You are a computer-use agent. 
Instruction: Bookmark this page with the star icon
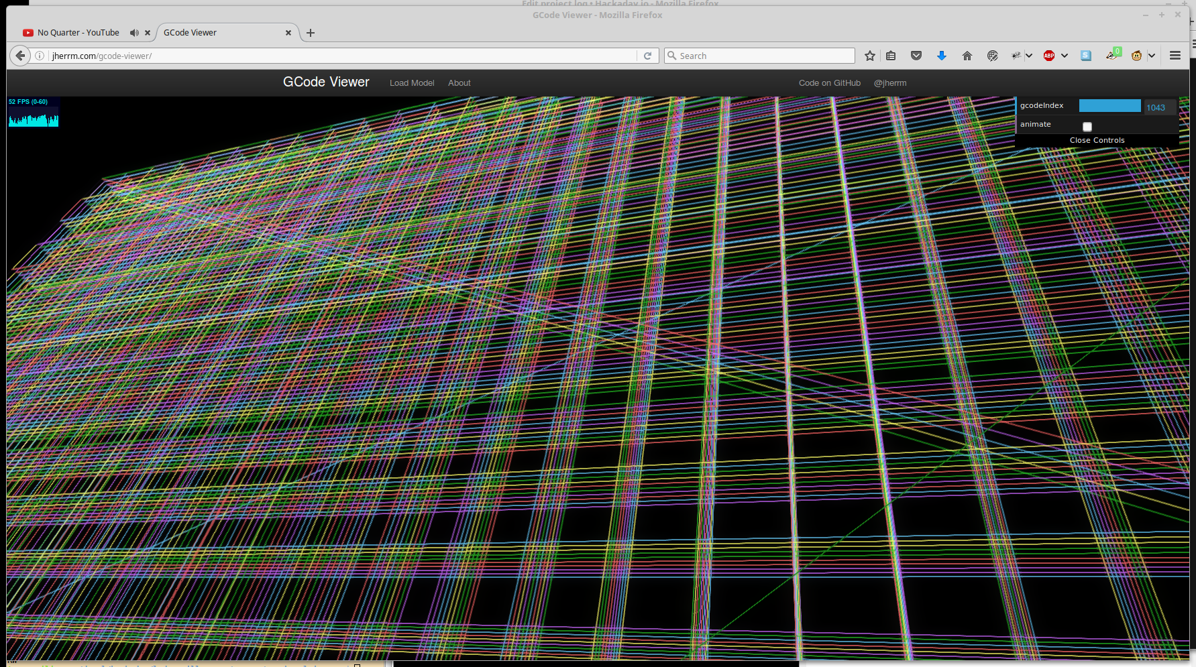click(x=870, y=56)
